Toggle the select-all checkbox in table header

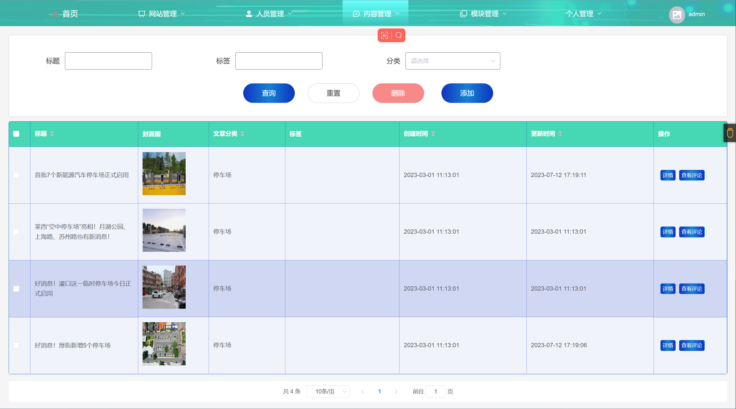click(16, 134)
